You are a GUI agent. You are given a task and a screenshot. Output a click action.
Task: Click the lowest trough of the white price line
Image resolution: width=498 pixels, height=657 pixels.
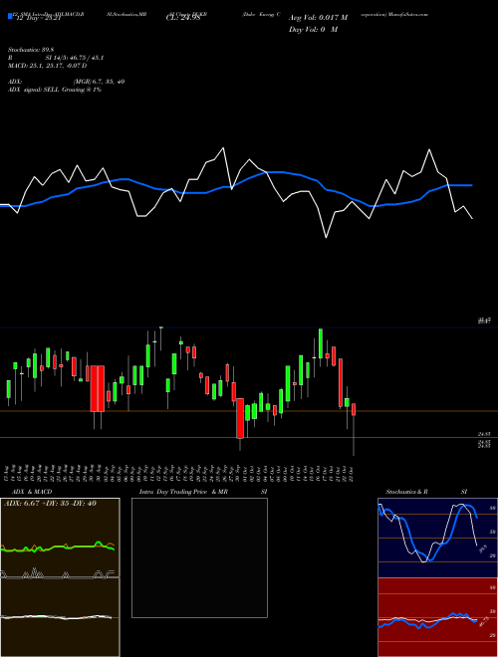coord(326,237)
